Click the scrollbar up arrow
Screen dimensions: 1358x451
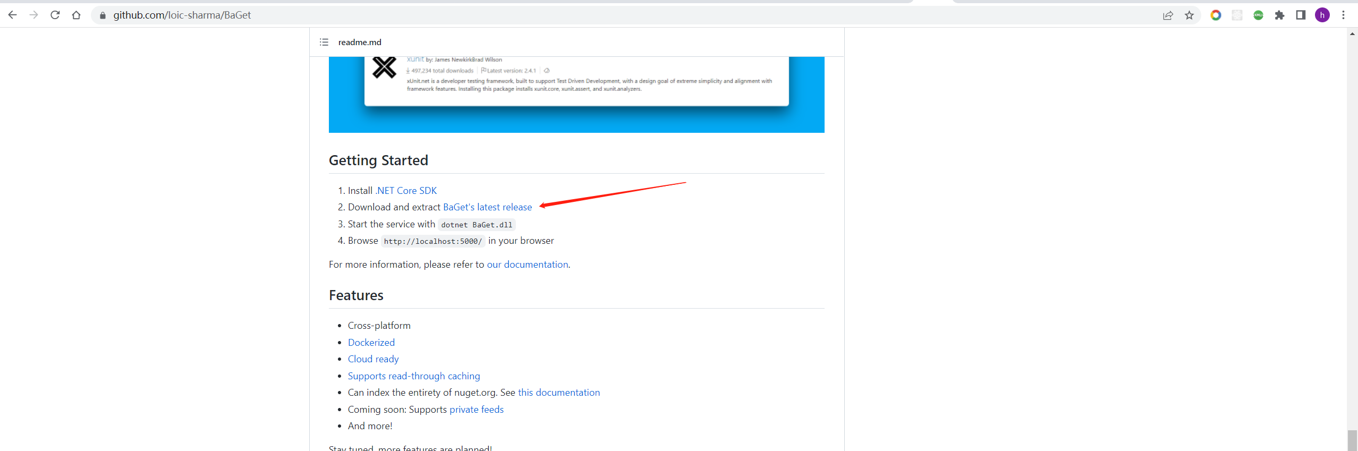pyautogui.click(x=1352, y=33)
